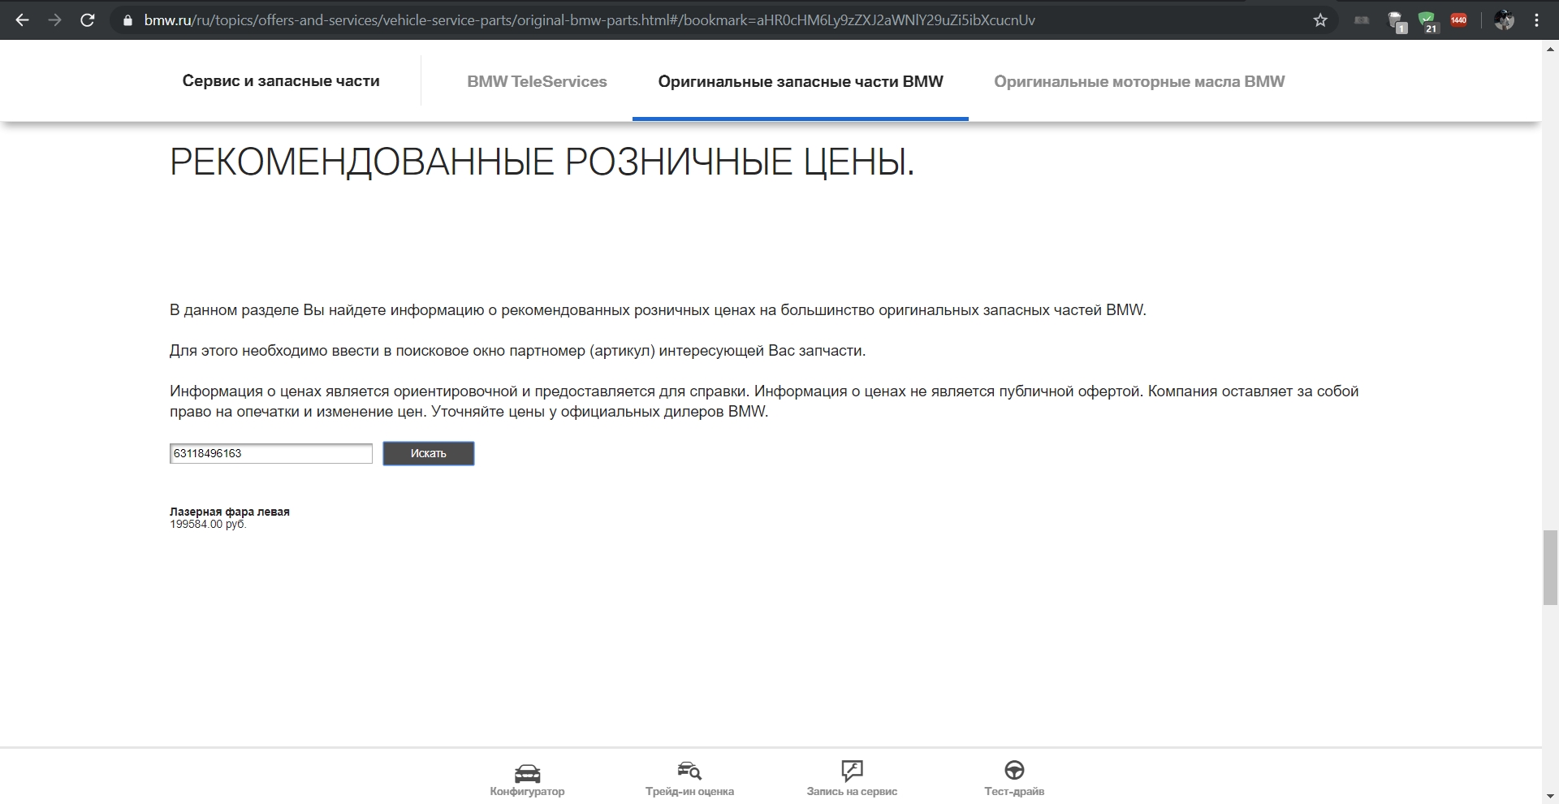Open the grey camera extension icon
The image size is (1559, 804).
click(x=1362, y=20)
